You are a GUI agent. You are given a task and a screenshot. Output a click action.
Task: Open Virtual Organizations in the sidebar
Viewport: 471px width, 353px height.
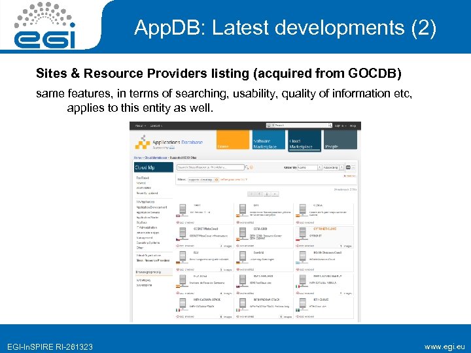[x=148, y=256]
